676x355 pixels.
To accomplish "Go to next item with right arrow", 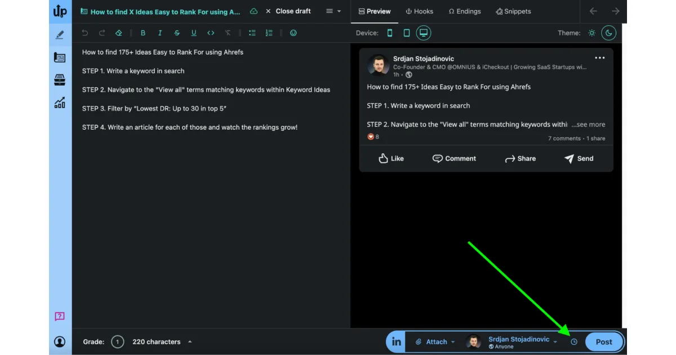I will (616, 11).
